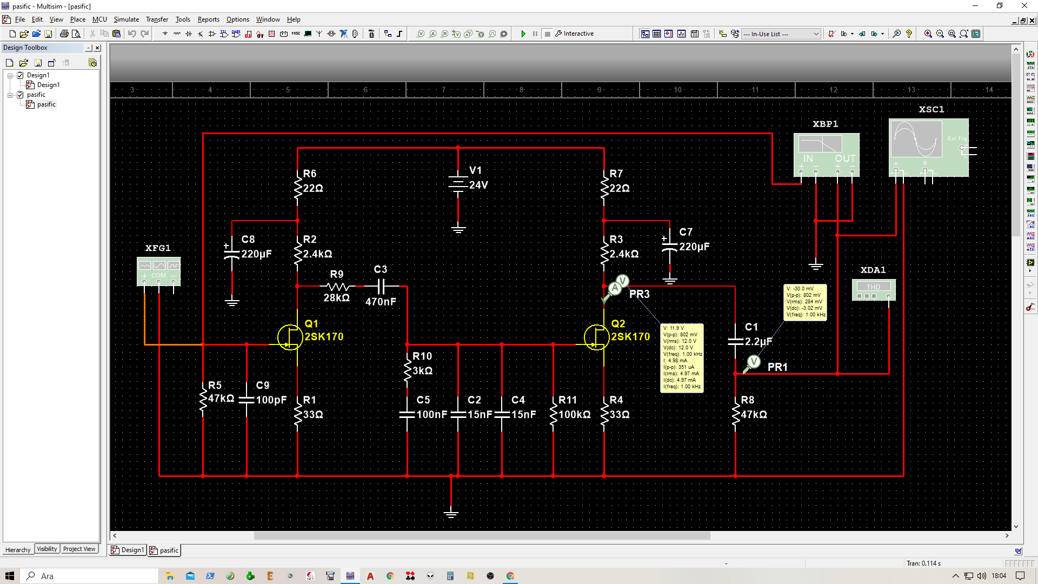The image size is (1038, 584).
Task: Click the Undo arrow icon
Action: 132,34
